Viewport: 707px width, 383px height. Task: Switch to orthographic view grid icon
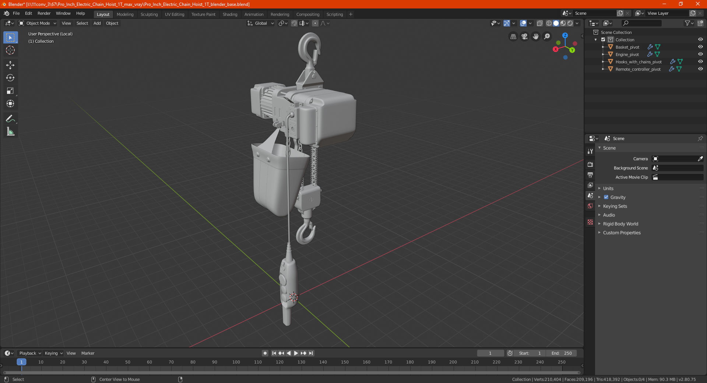coord(513,36)
